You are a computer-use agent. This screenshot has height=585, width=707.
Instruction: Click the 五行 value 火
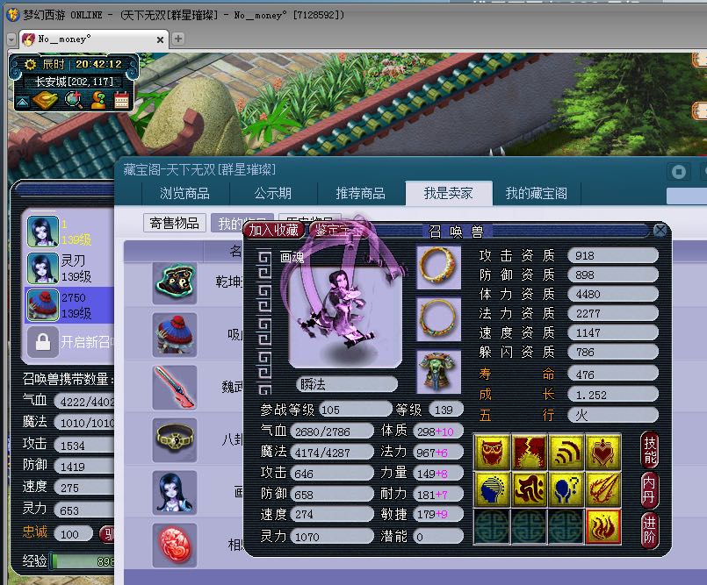(613, 415)
